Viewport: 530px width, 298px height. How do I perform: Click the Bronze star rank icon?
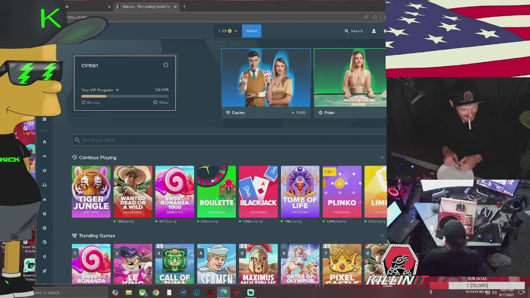tap(84, 102)
